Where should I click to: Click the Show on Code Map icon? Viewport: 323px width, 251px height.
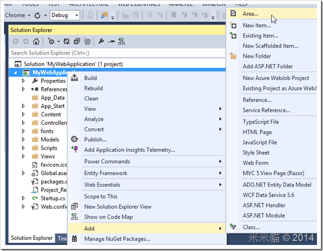[x=74, y=217]
